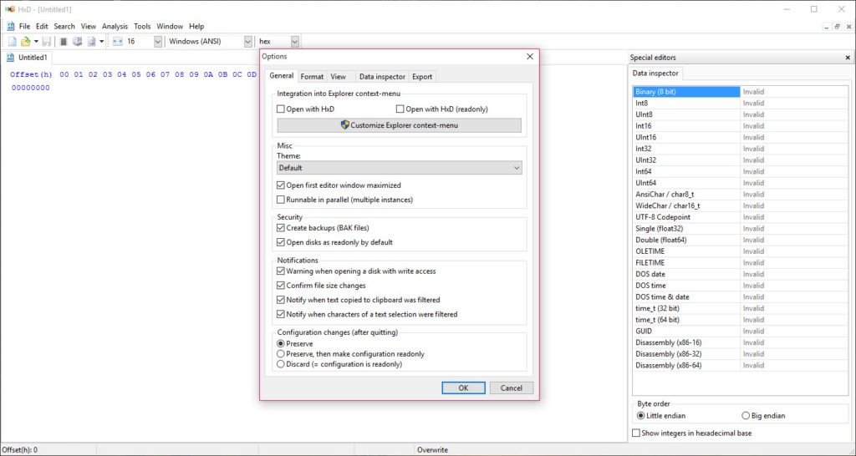Open the Edit menu
This screenshot has height=456, width=856.
tap(42, 26)
